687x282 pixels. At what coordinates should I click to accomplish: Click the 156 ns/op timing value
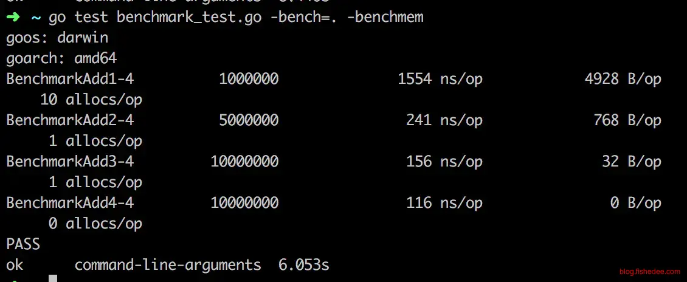coord(444,162)
